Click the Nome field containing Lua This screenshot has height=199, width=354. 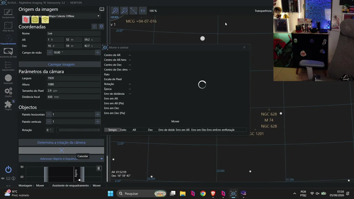(74, 33)
